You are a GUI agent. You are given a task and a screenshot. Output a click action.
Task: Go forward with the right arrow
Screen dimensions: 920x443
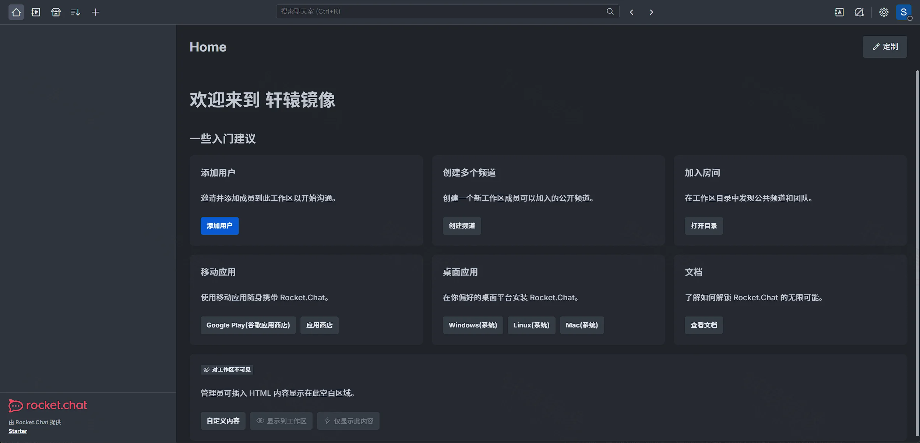click(x=651, y=12)
